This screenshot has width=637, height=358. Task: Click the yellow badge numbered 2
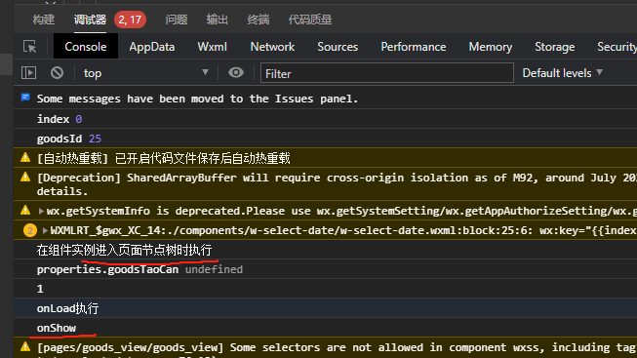click(x=29, y=230)
